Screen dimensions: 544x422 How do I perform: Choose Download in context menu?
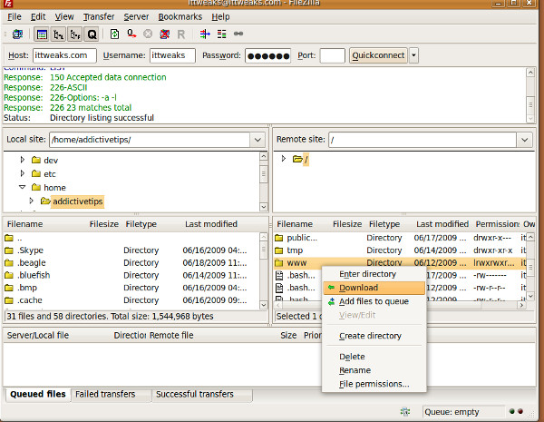(374, 288)
